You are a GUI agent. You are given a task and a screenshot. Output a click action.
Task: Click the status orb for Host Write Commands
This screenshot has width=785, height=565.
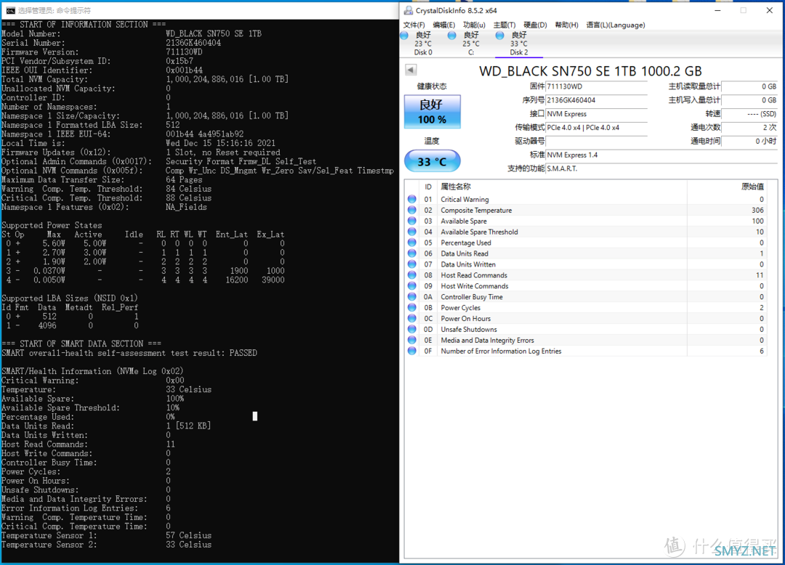tap(411, 286)
